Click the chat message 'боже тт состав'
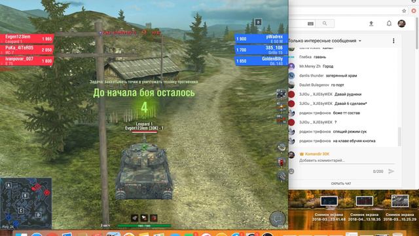 tap(346, 113)
